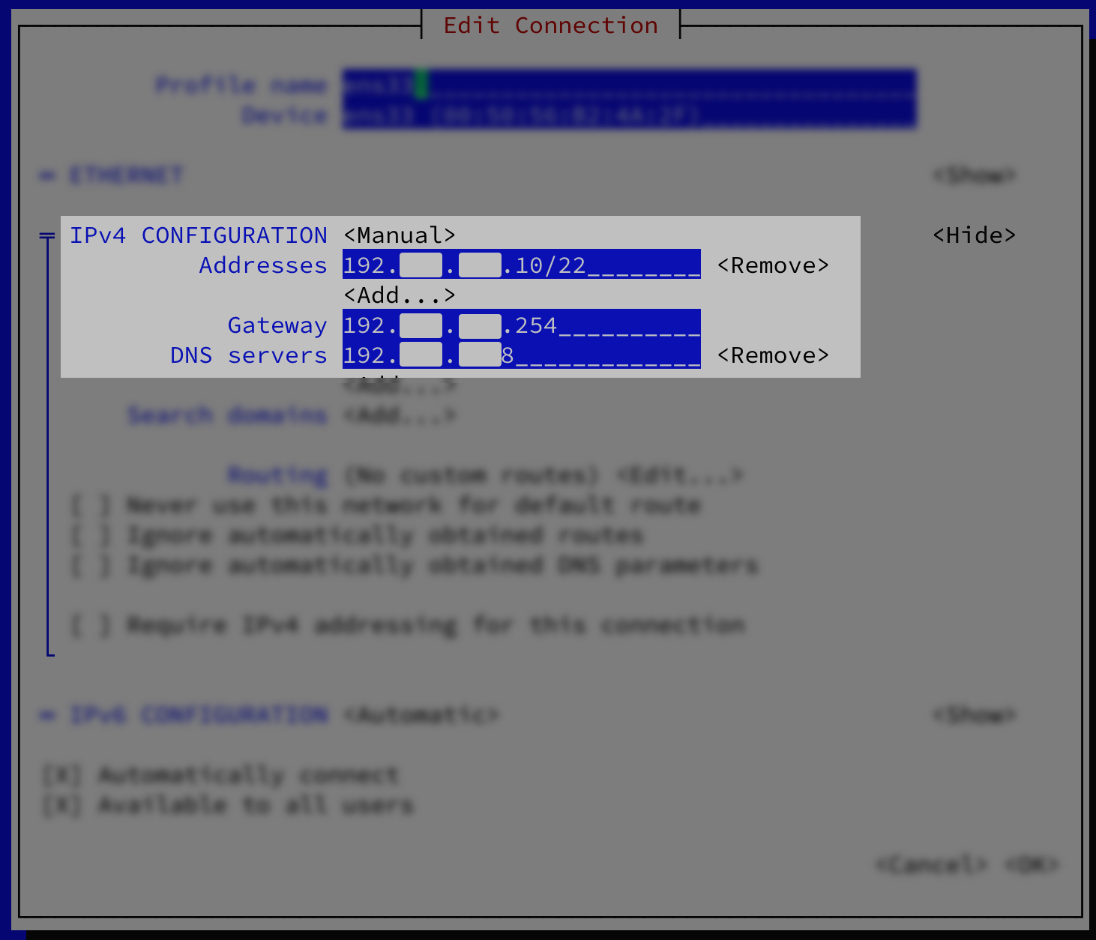
Task: Click the DNS servers input field
Action: (521, 355)
